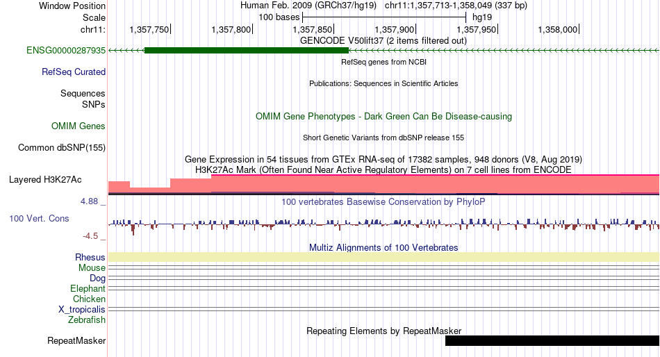Click the Window Position label
Screen dimensions: 660x357
pyautogui.click(x=72, y=6)
